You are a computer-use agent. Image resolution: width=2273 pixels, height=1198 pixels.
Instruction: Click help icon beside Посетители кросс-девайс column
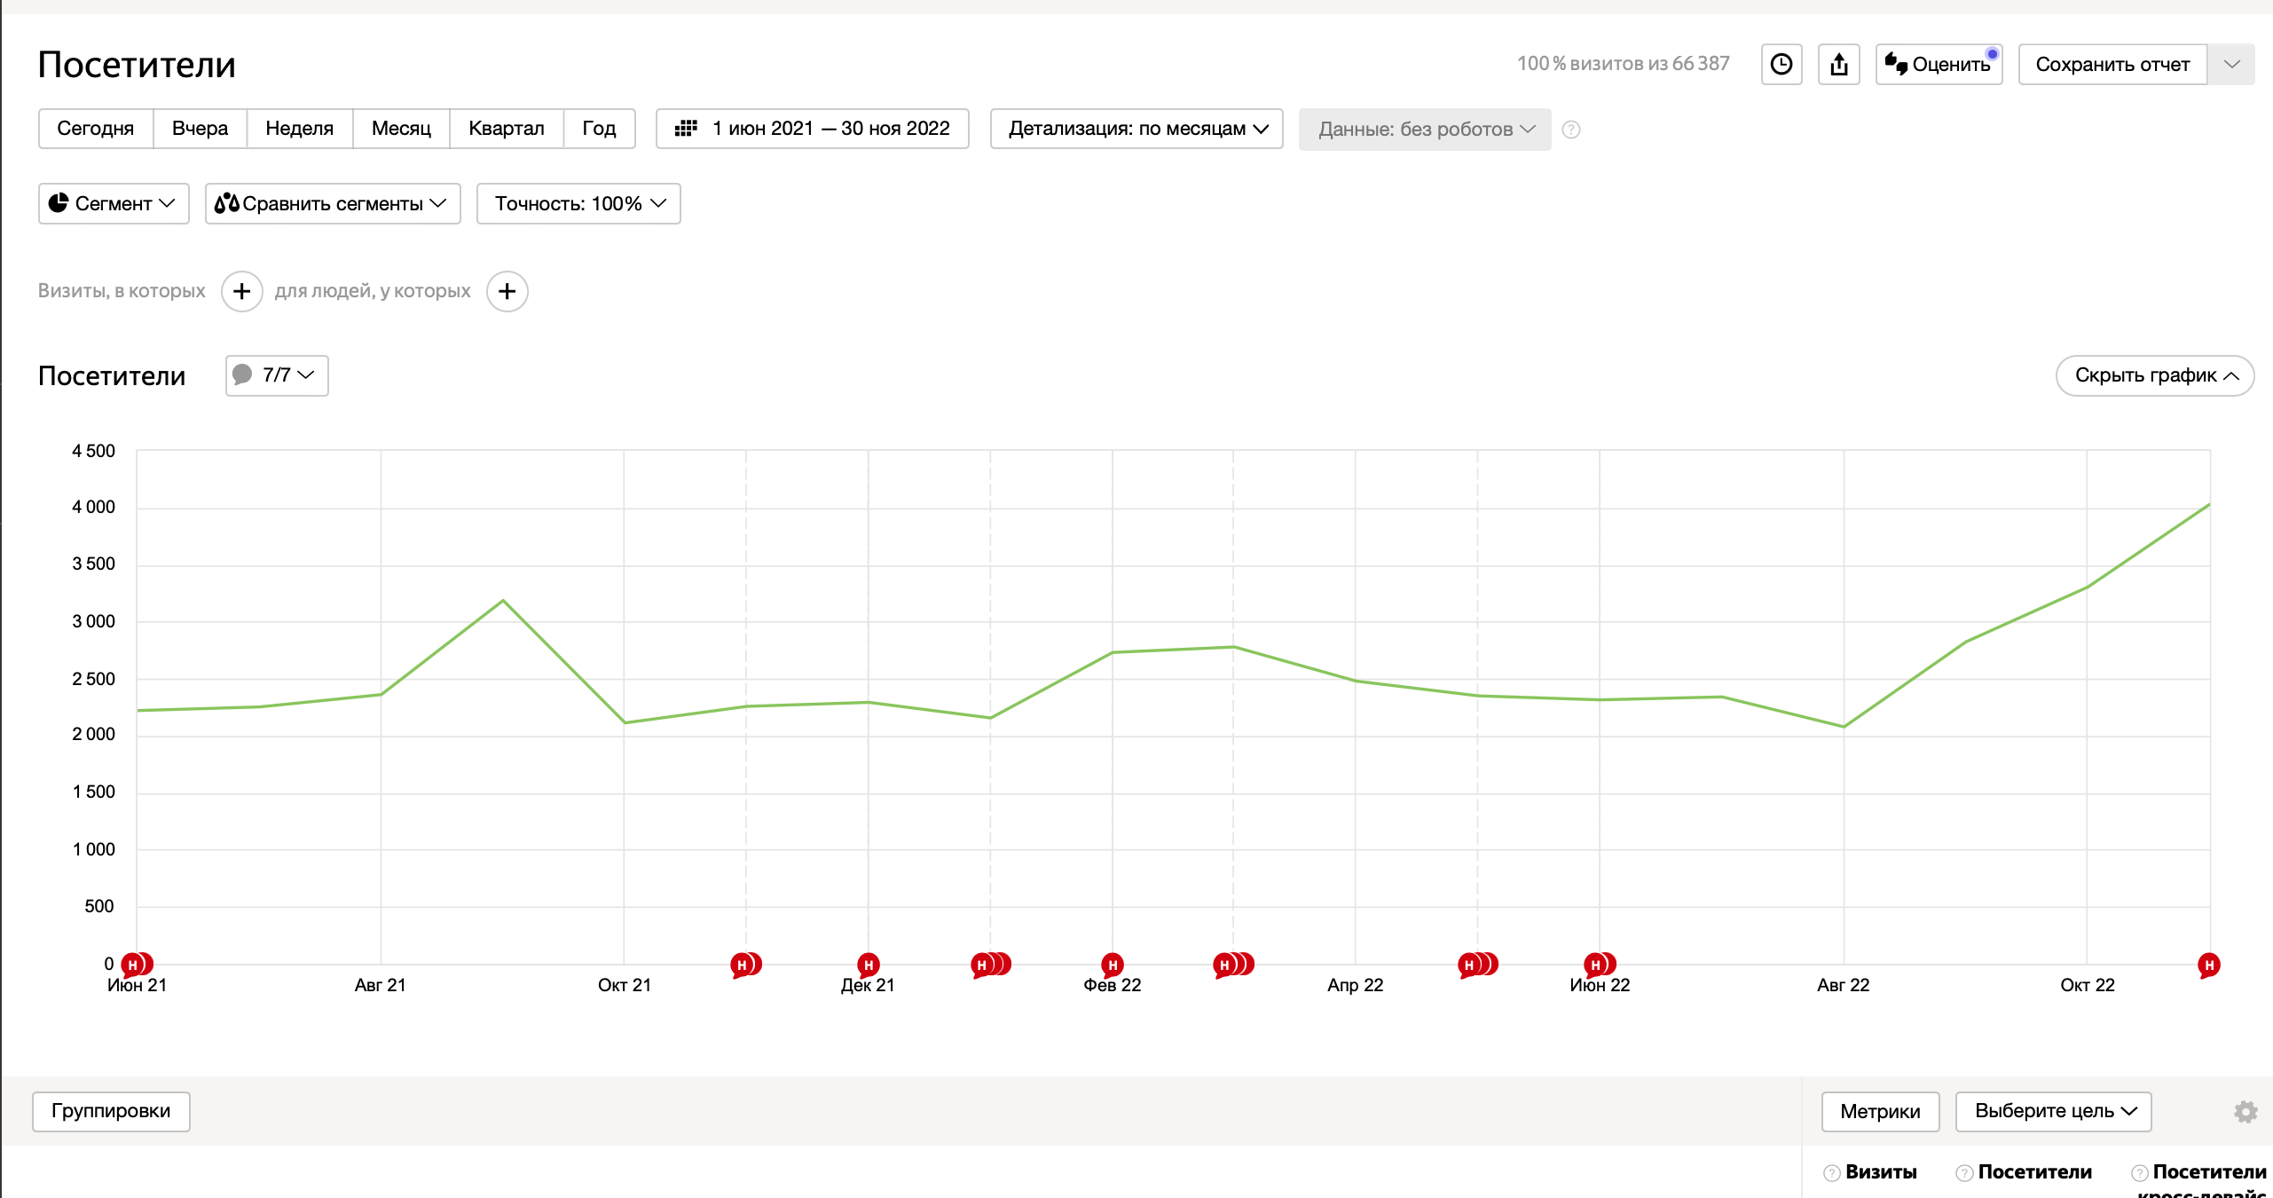click(2140, 1173)
